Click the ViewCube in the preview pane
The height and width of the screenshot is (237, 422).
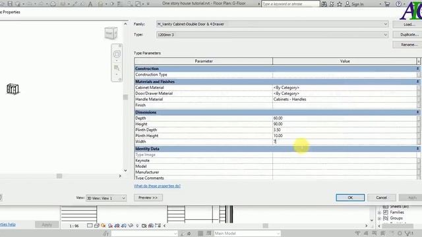click(111, 33)
